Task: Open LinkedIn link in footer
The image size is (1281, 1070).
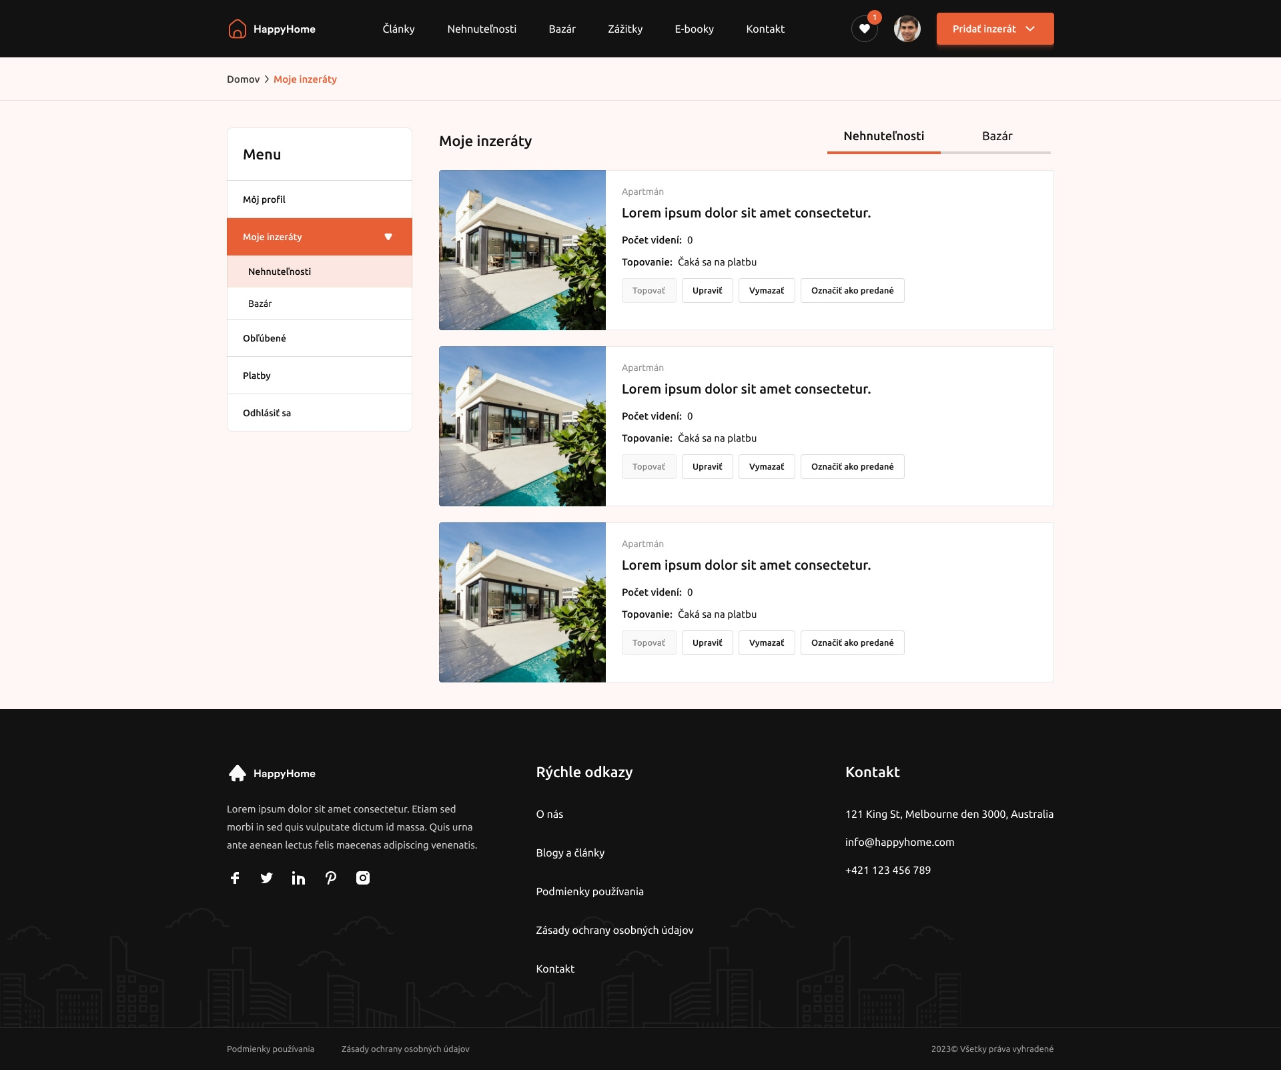Action: [298, 878]
